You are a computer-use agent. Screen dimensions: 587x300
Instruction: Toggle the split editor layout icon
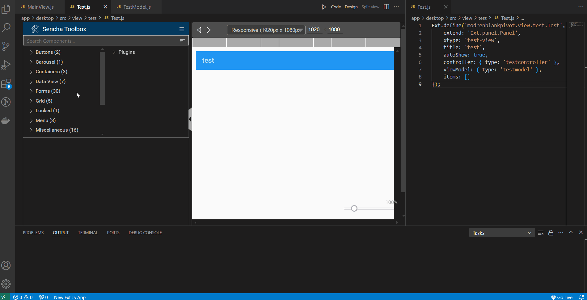pyautogui.click(x=386, y=7)
